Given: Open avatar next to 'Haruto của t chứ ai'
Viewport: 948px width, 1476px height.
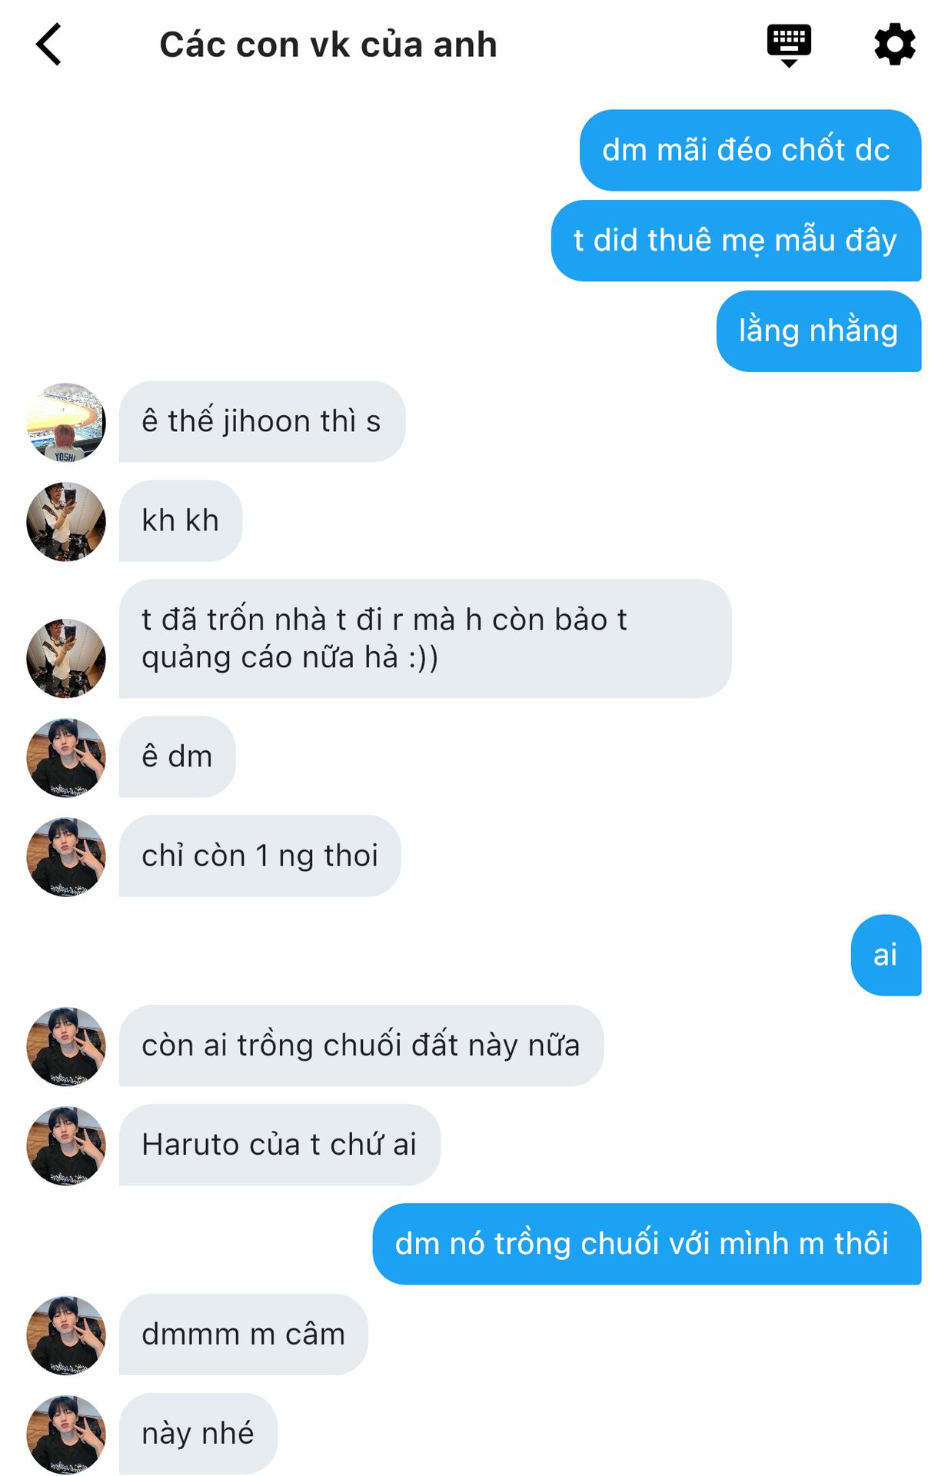Looking at the screenshot, I should pyautogui.click(x=66, y=1145).
